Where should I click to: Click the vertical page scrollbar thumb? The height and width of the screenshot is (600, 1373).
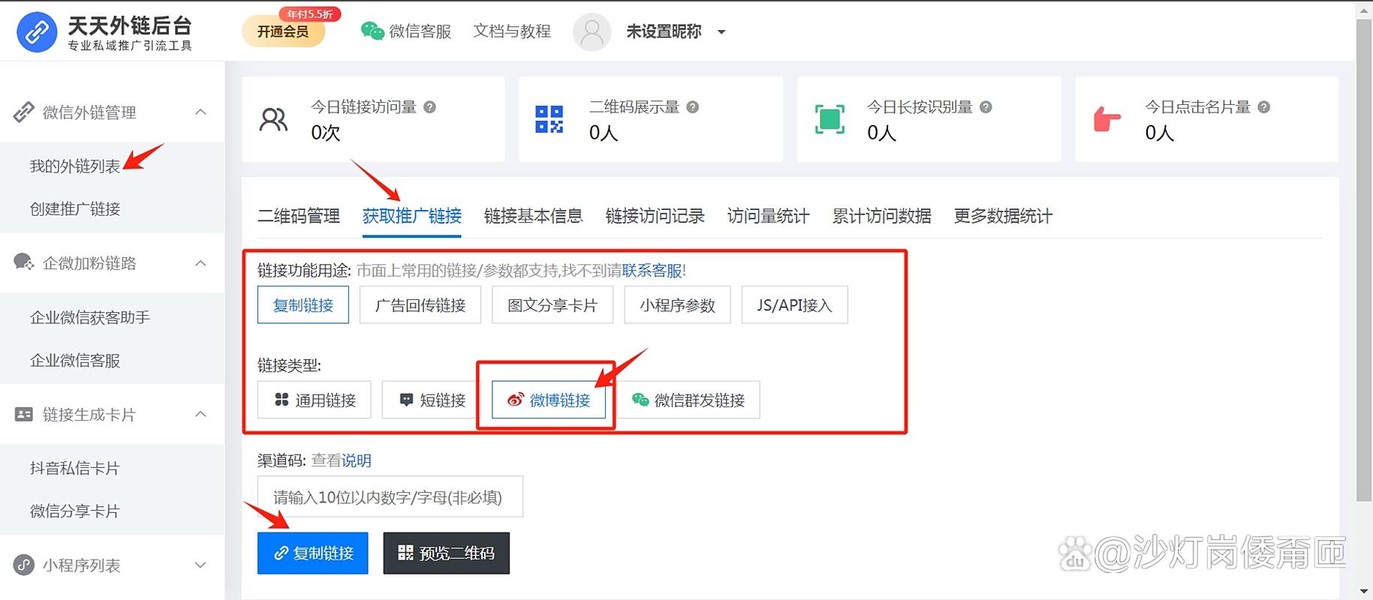tap(1364, 259)
